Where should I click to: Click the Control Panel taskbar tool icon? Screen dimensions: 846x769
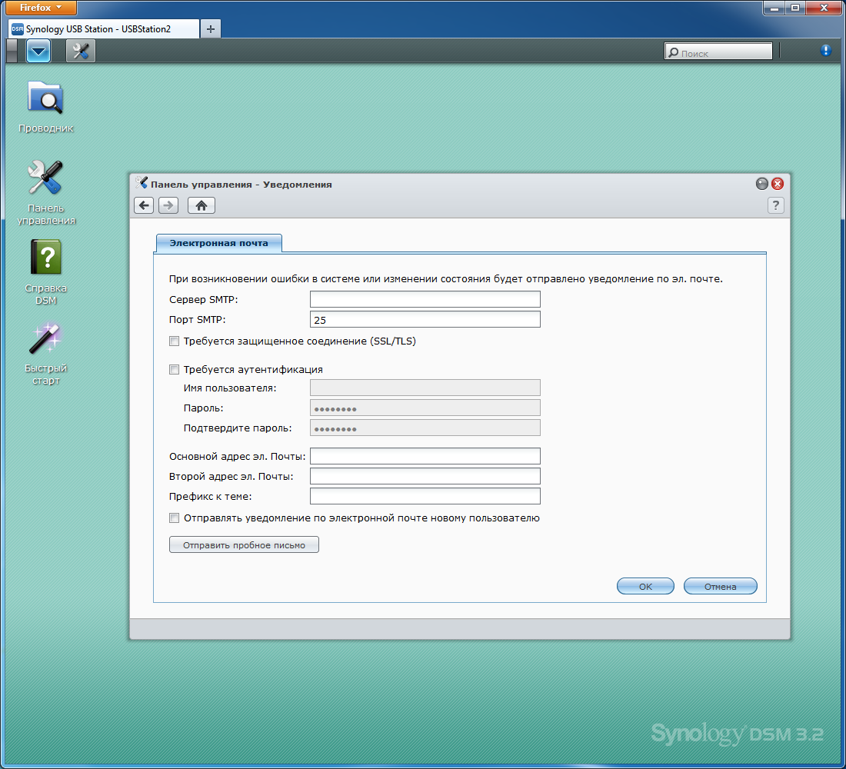click(x=81, y=52)
